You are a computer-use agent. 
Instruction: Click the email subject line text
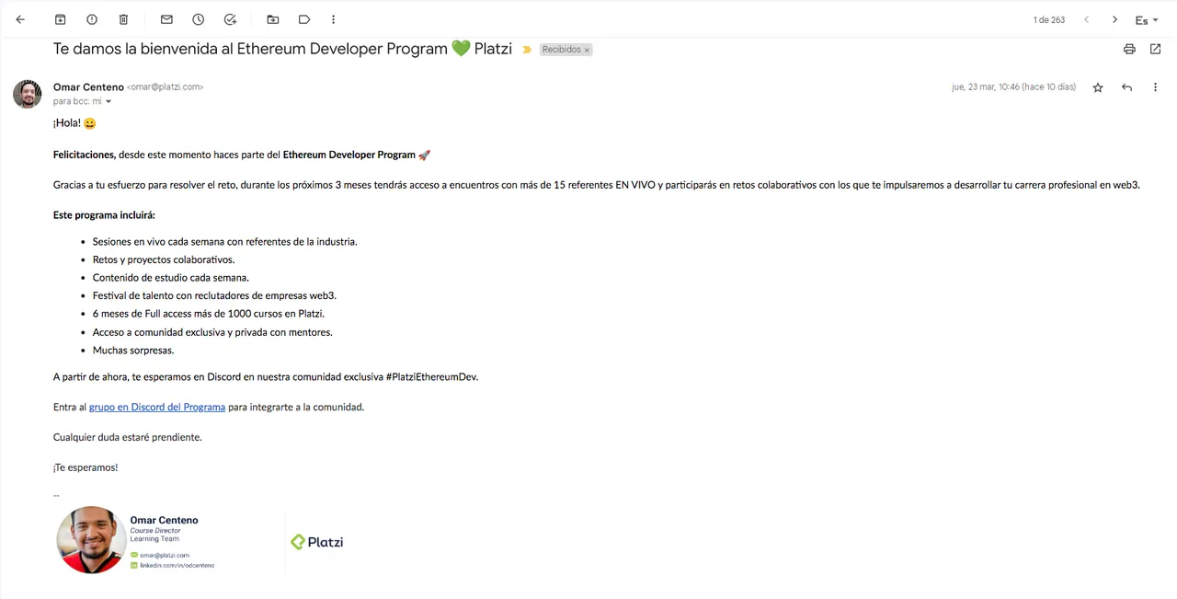pos(282,49)
